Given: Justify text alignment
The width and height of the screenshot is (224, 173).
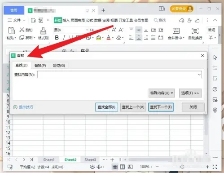Looking at the screenshot, I should click(x=153, y=38).
